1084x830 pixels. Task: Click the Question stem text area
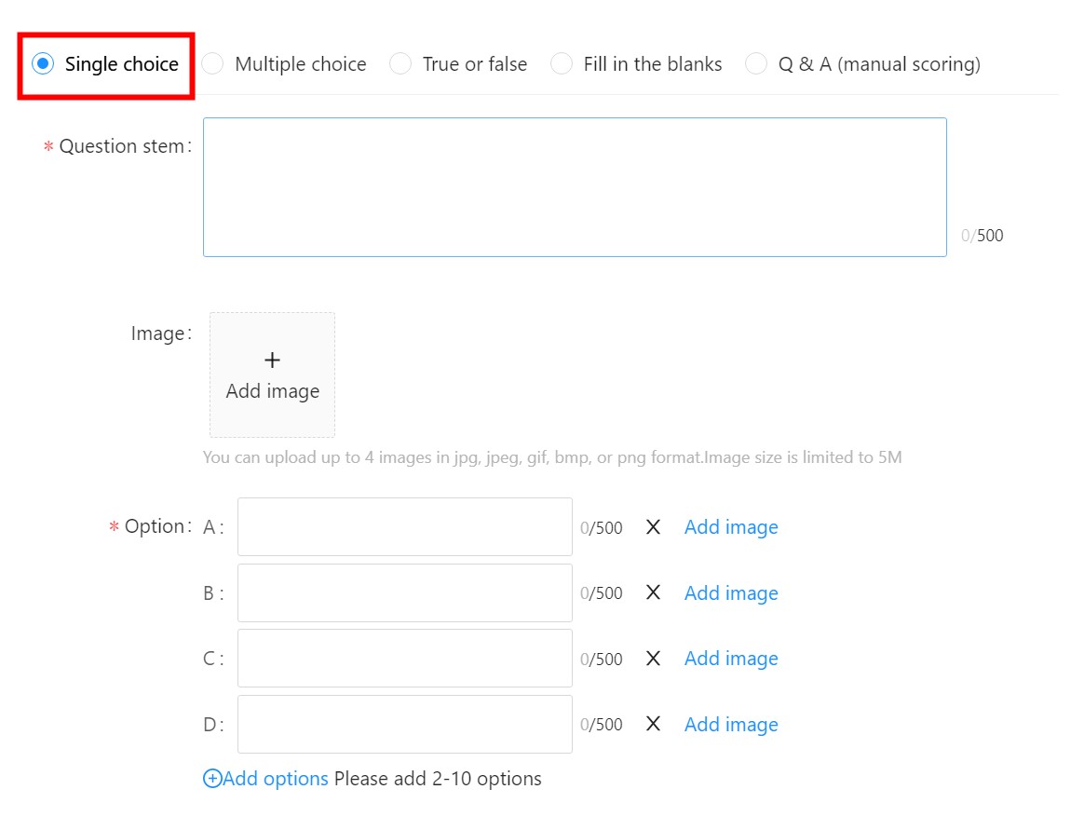575,187
